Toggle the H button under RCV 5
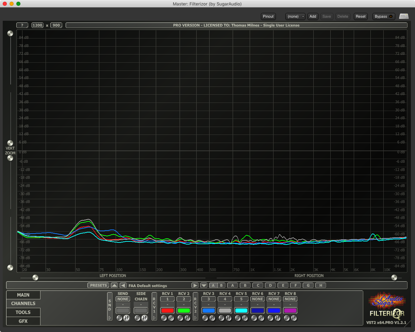Screen dimensions: 415x332 point(245,318)
